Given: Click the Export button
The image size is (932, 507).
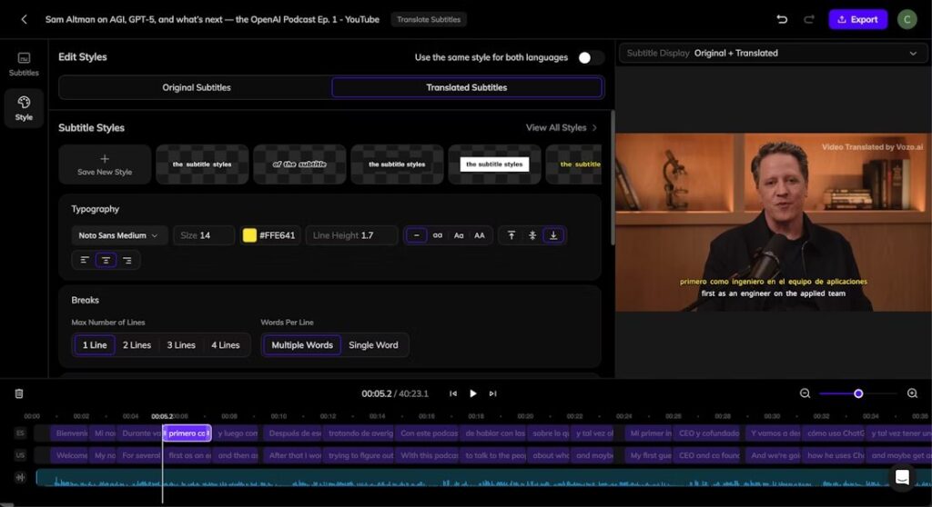Looking at the screenshot, I should coord(857,19).
